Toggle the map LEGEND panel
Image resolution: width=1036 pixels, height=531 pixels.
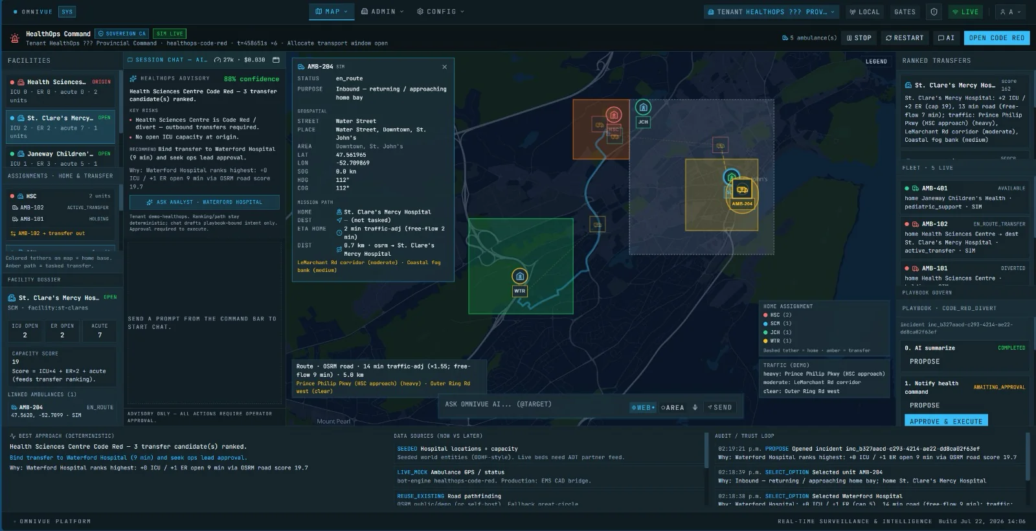[x=876, y=62]
